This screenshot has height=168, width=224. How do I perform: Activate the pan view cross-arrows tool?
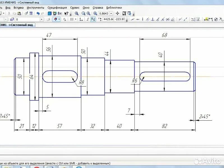[x=117, y=13]
